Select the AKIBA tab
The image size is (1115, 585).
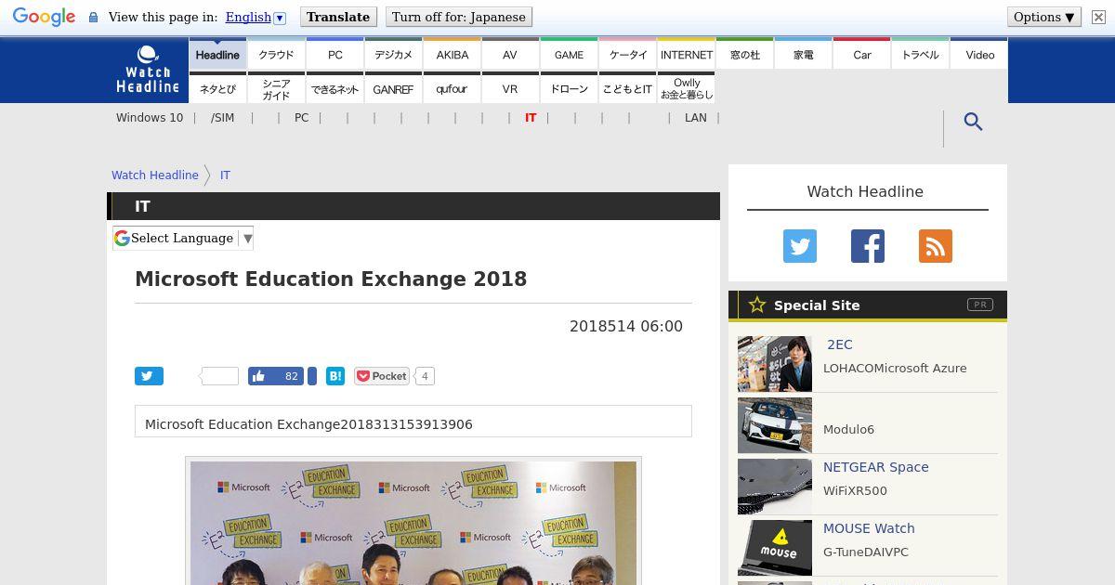coord(452,55)
